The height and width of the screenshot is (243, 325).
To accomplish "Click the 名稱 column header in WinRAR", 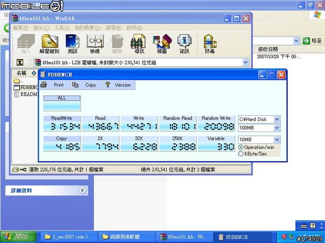I will [25, 73].
